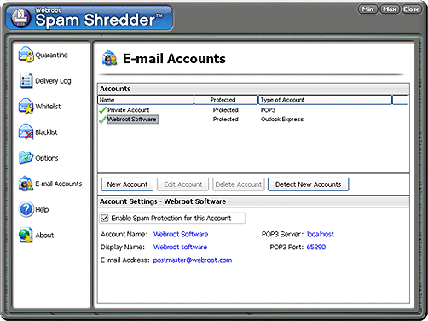Click green checkmark beside Private Account
Viewport: 428px width, 321px height.
[x=102, y=110]
